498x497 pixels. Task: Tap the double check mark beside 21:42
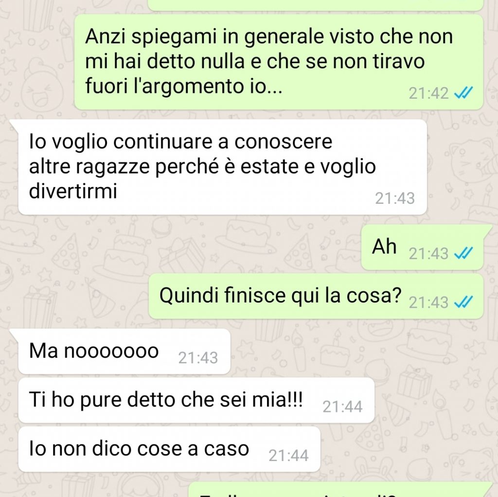463,93
